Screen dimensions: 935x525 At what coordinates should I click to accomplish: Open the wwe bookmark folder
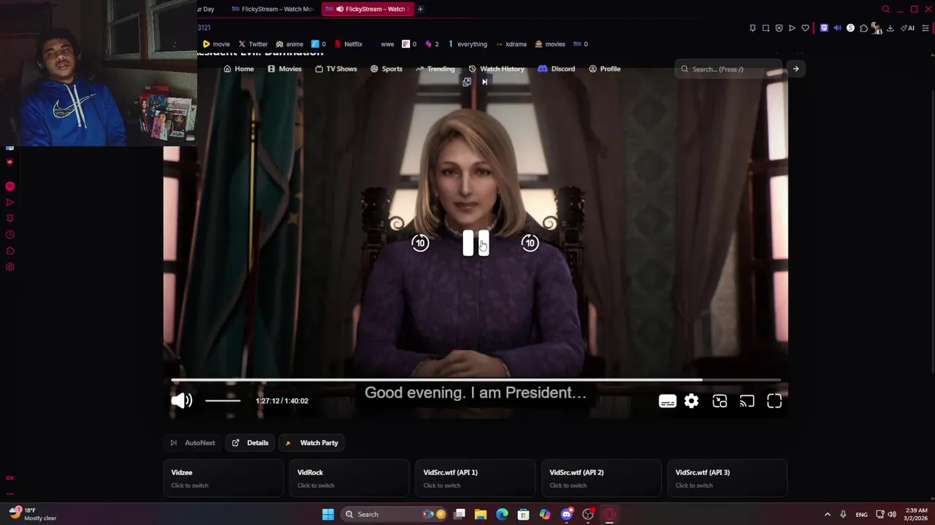[x=382, y=44]
